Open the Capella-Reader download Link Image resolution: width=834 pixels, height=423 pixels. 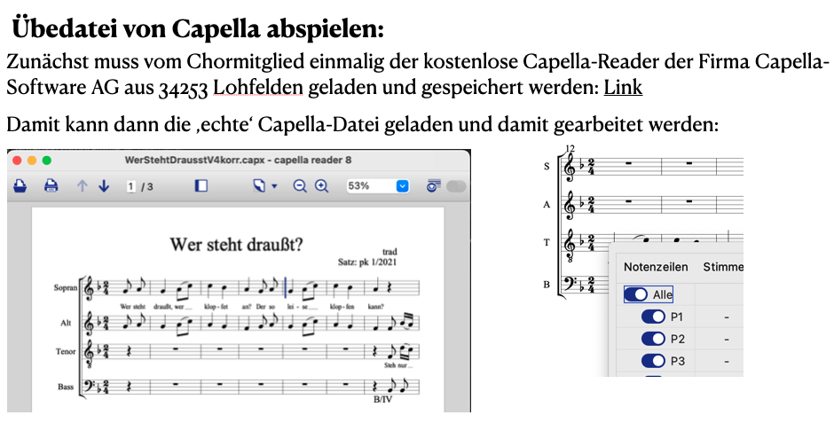[623, 88]
